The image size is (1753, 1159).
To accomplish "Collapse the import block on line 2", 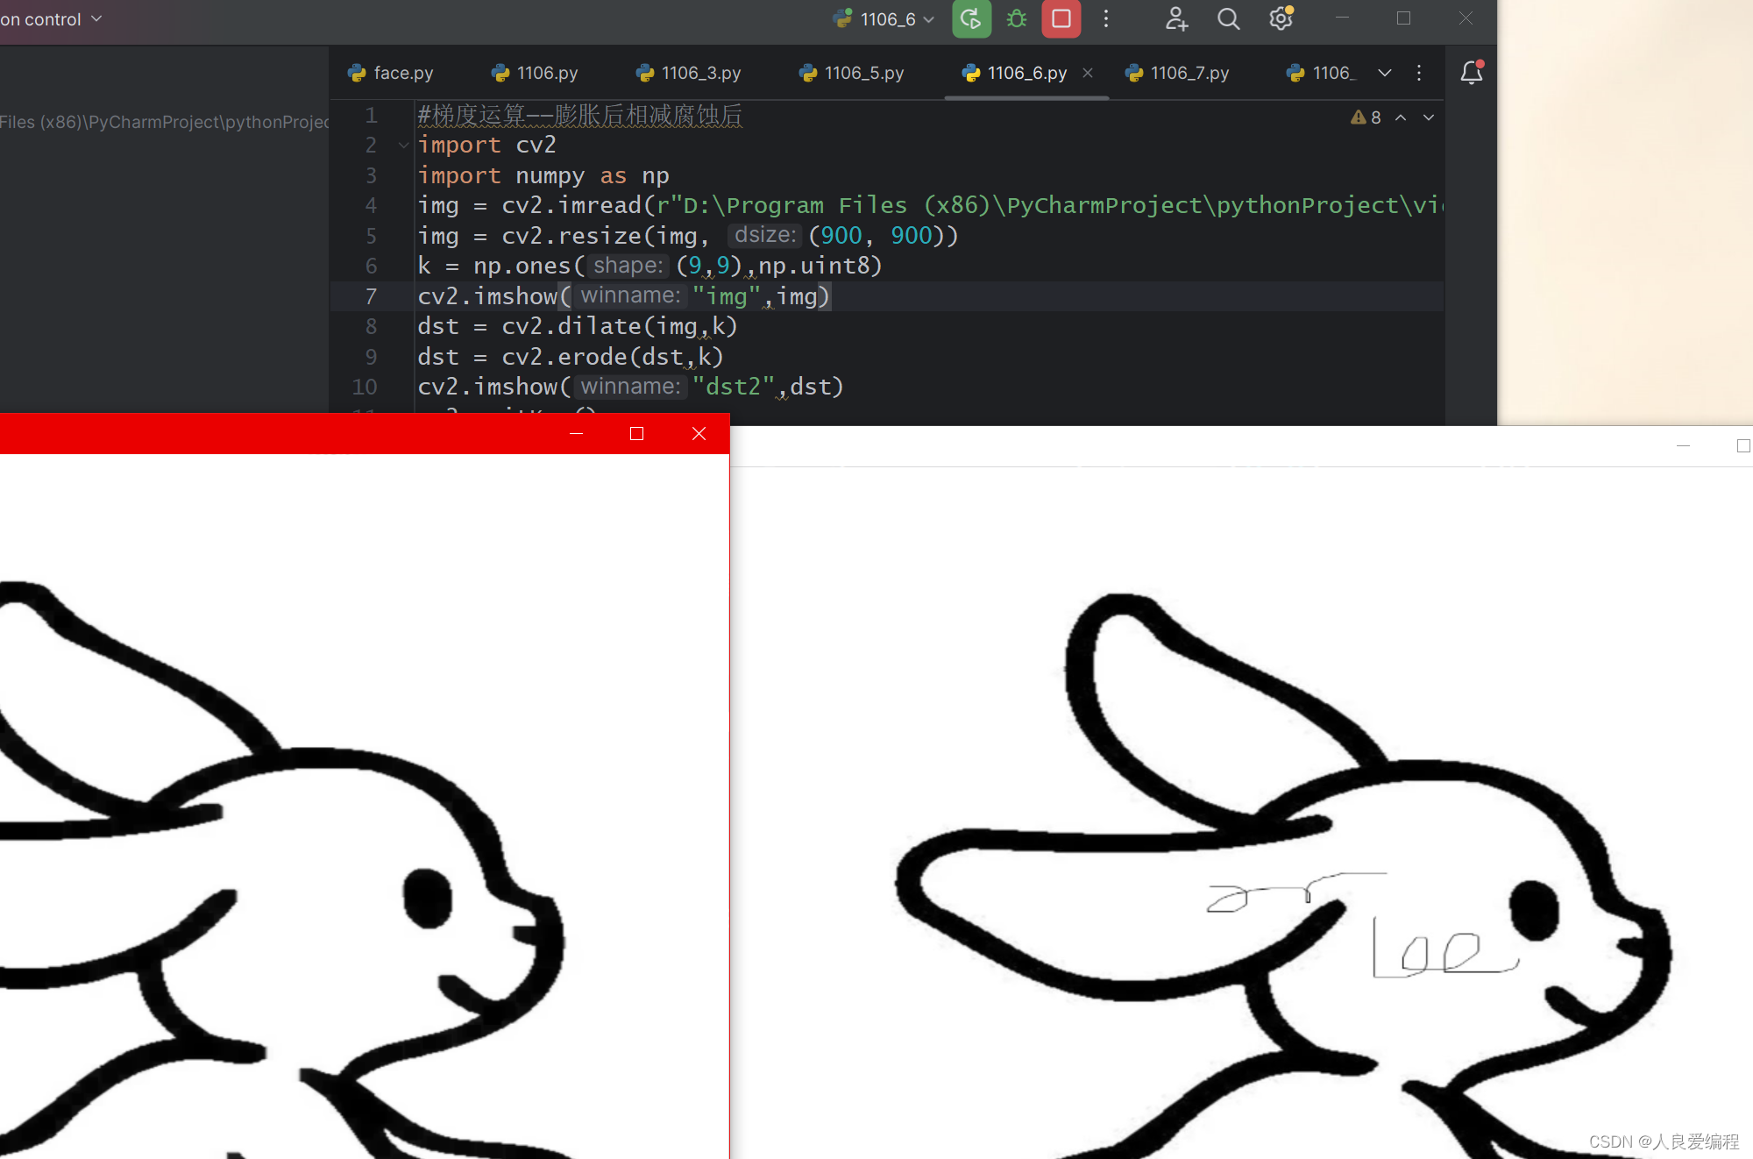I will pyautogui.click(x=404, y=146).
